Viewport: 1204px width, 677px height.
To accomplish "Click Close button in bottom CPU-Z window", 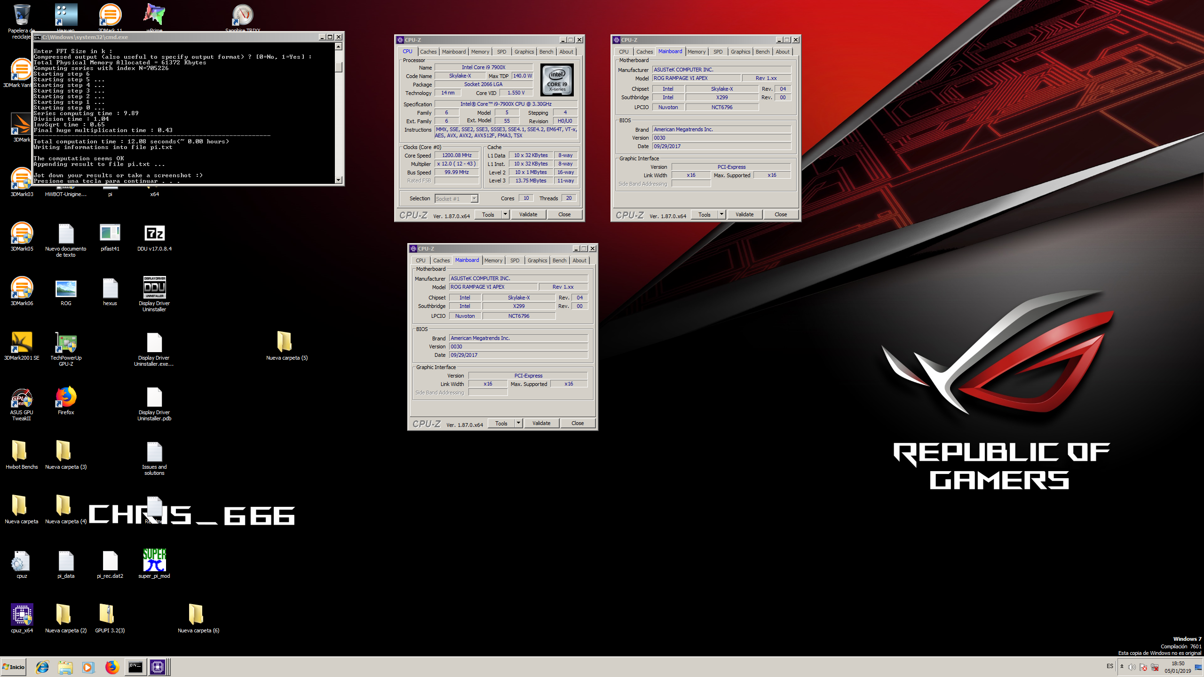I will [x=578, y=423].
